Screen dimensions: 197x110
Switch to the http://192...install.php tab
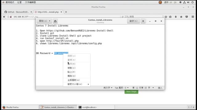pos(48,12)
